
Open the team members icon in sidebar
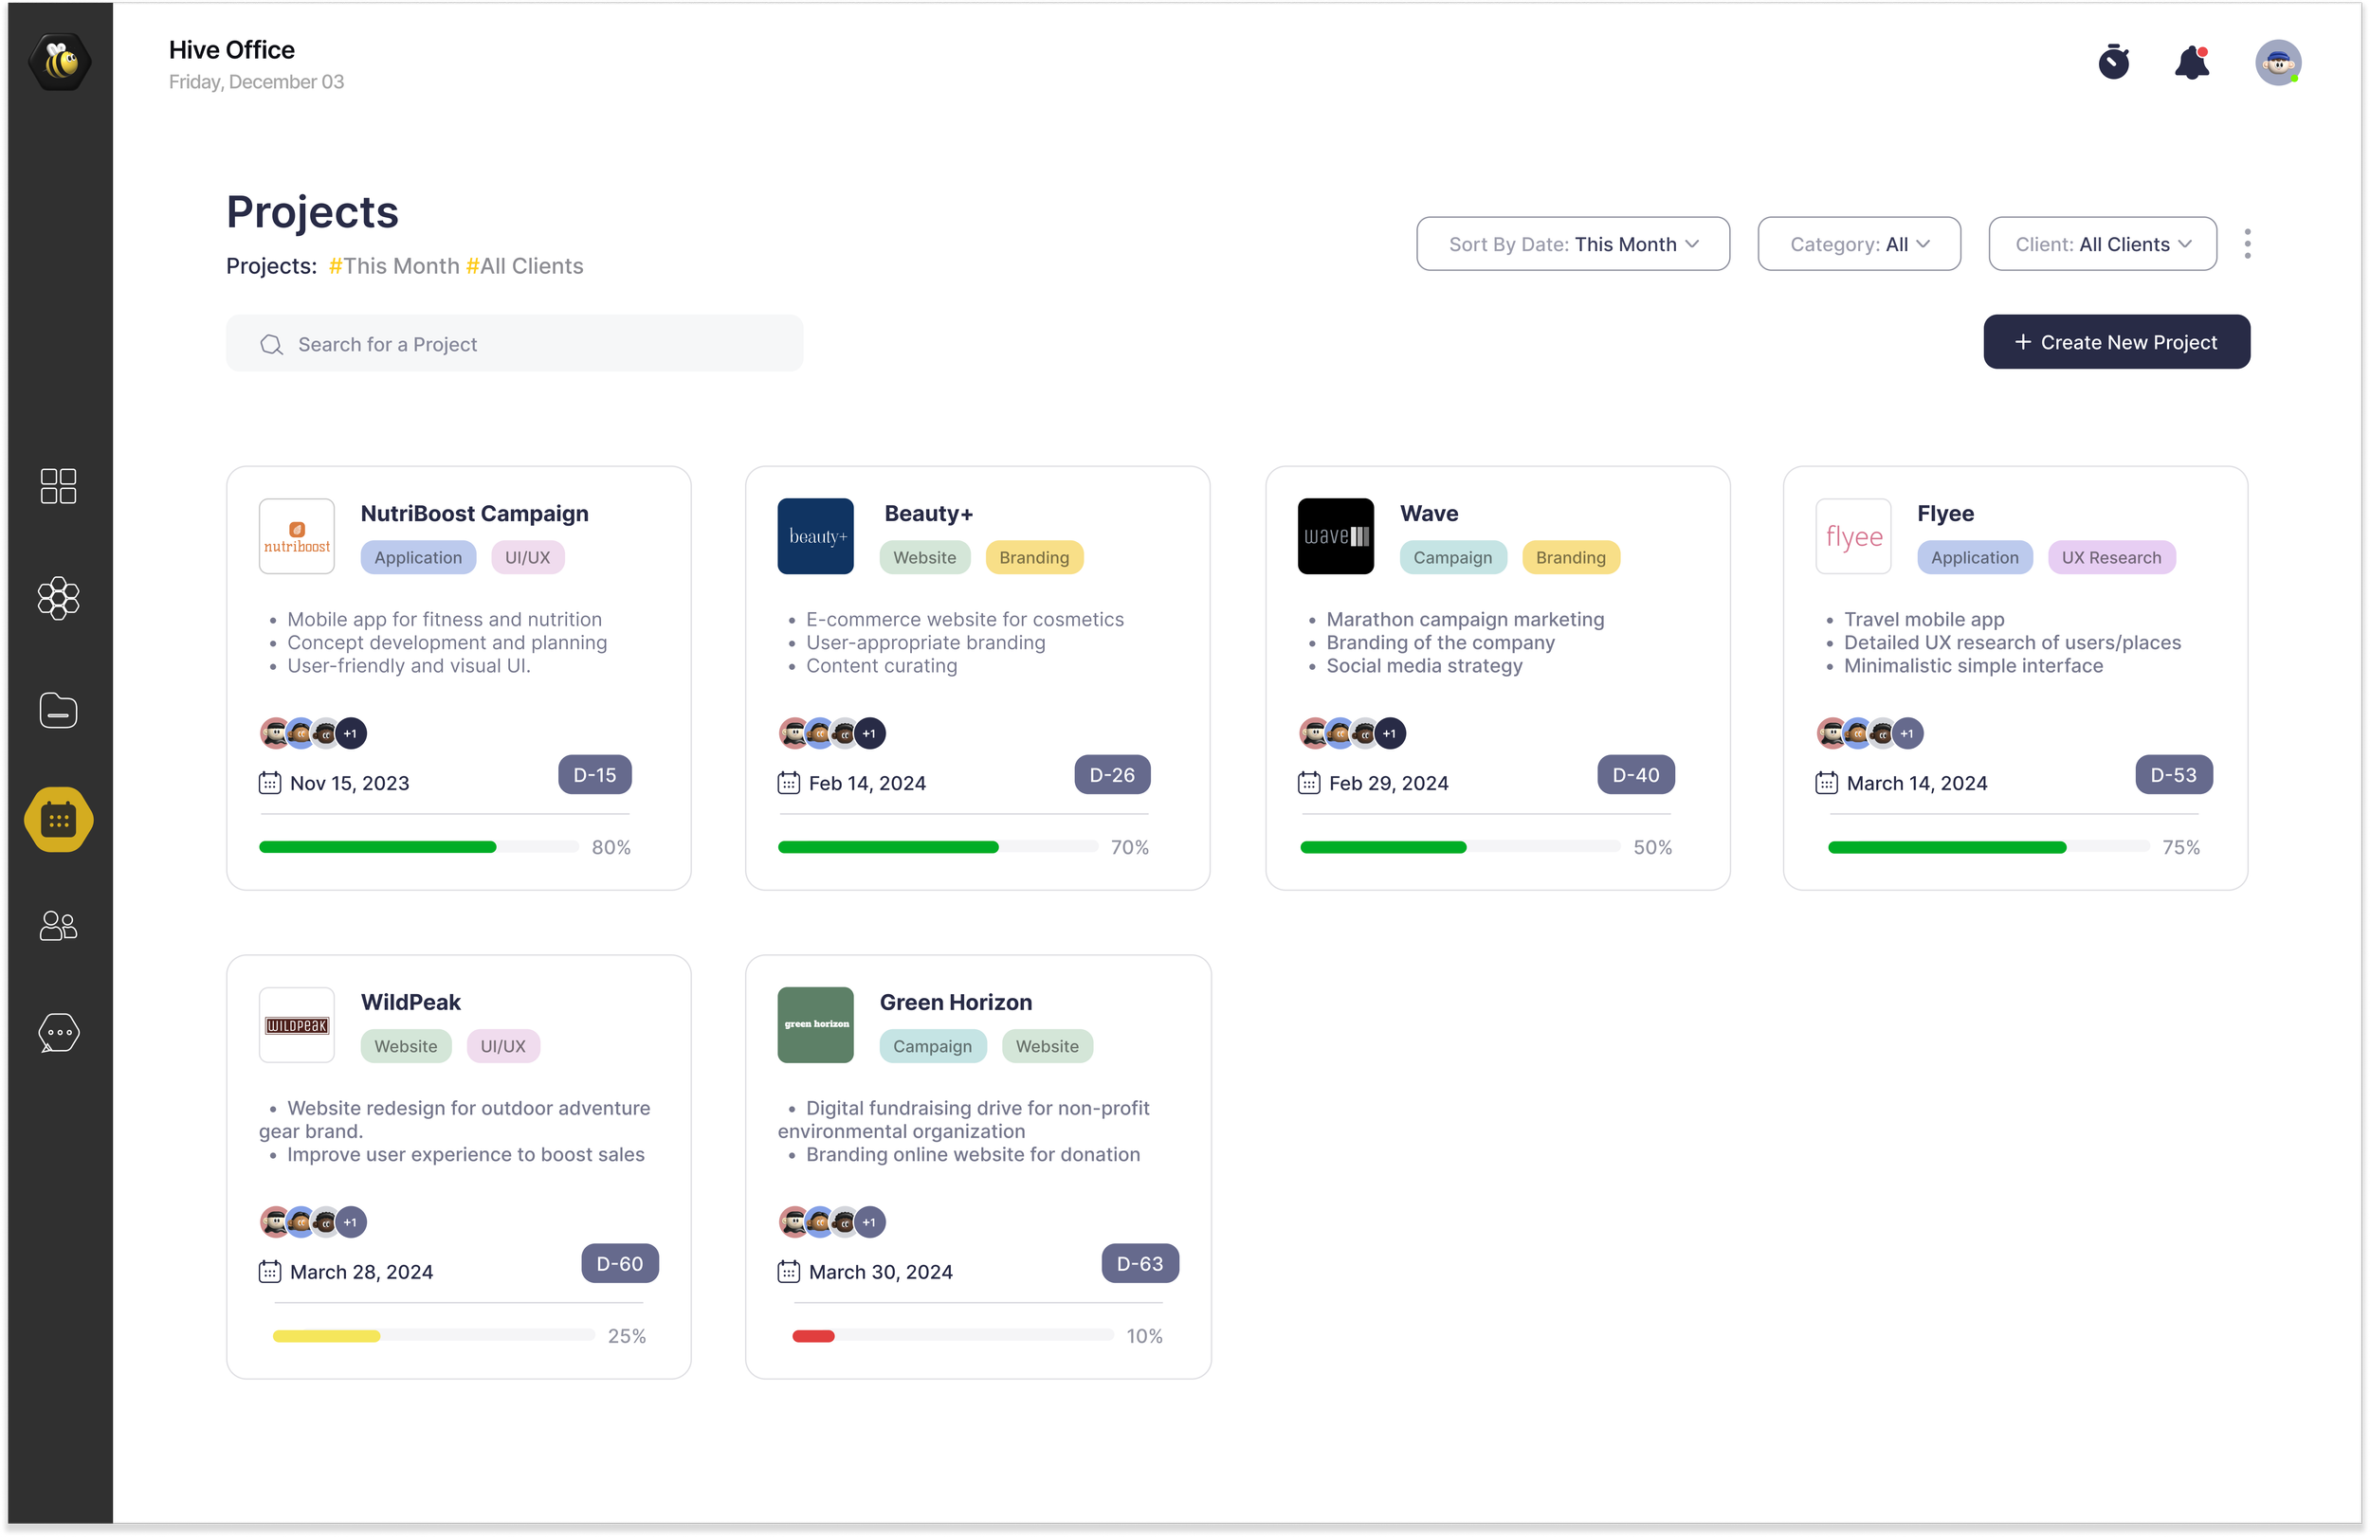point(58,926)
